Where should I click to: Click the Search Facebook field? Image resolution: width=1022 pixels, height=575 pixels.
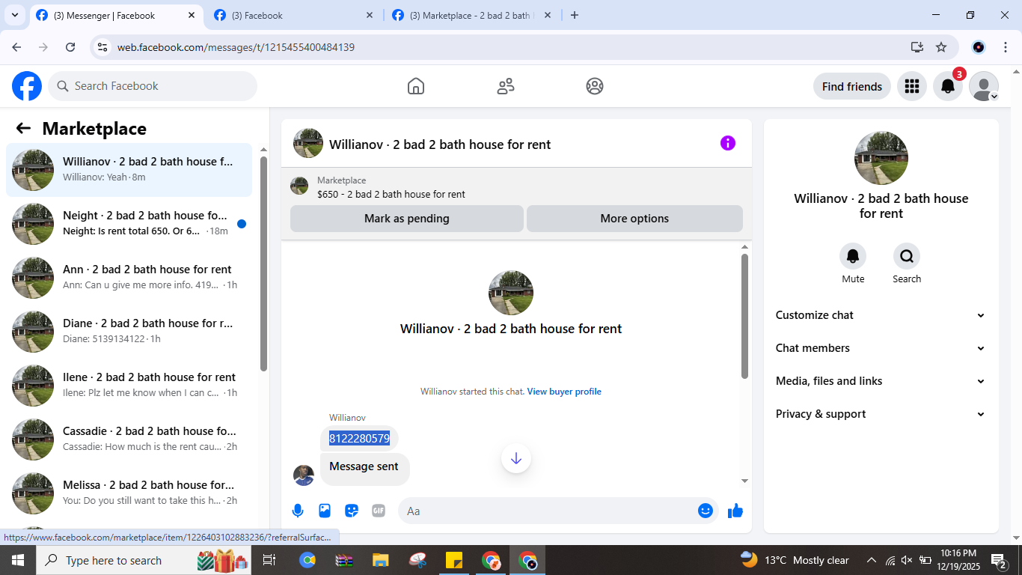pyautogui.click(x=153, y=86)
